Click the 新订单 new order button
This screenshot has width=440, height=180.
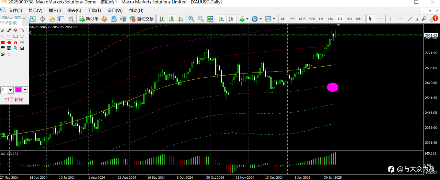pos(89,19)
